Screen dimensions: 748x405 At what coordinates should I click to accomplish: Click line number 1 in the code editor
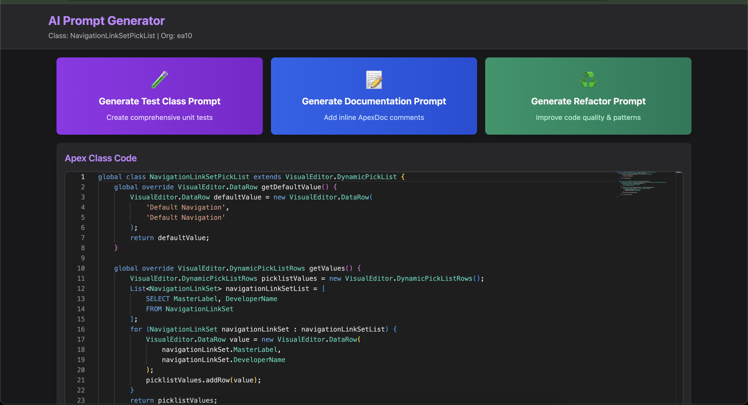pos(82,177)
